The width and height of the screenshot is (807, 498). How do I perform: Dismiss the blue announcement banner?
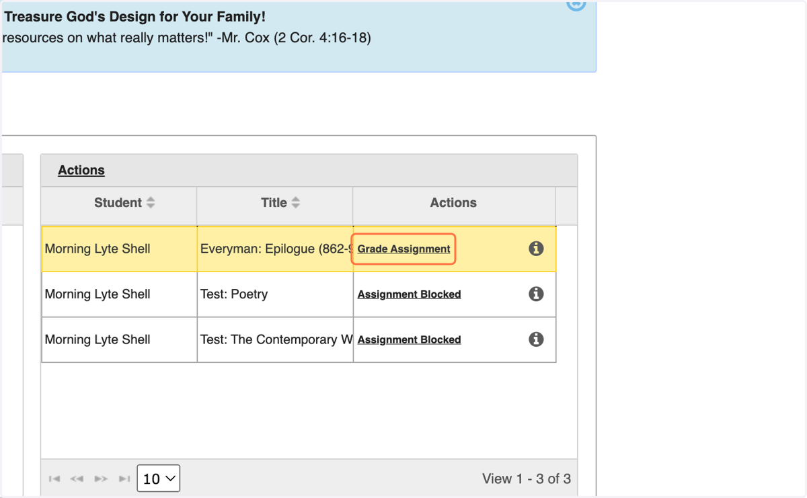[x=576, y=5]
